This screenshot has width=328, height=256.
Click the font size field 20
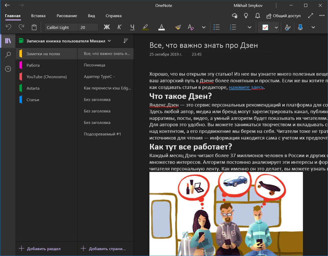pyautogui.click(x=88, y=27)
